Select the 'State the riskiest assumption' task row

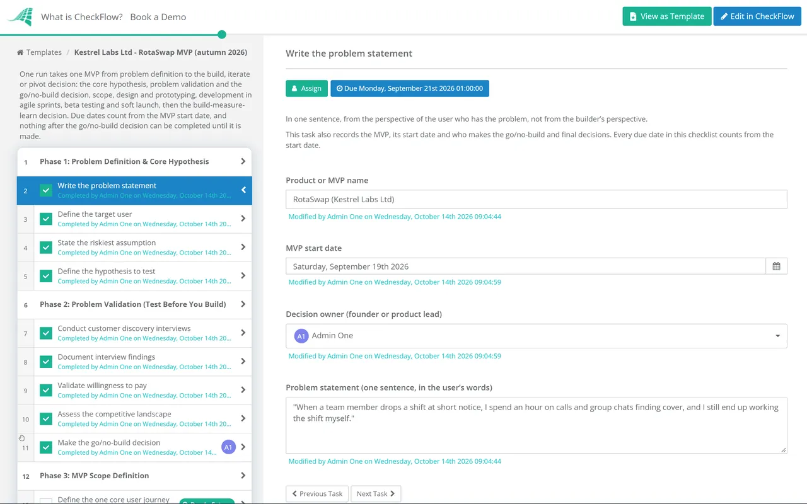coord(134,248)
